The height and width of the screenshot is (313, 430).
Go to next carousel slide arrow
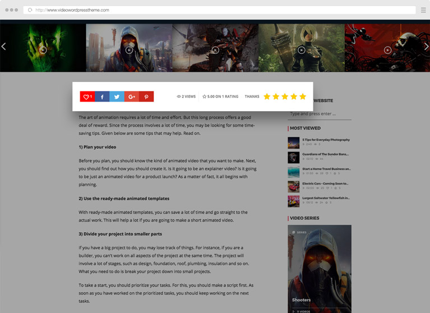[x=427, y=47]
